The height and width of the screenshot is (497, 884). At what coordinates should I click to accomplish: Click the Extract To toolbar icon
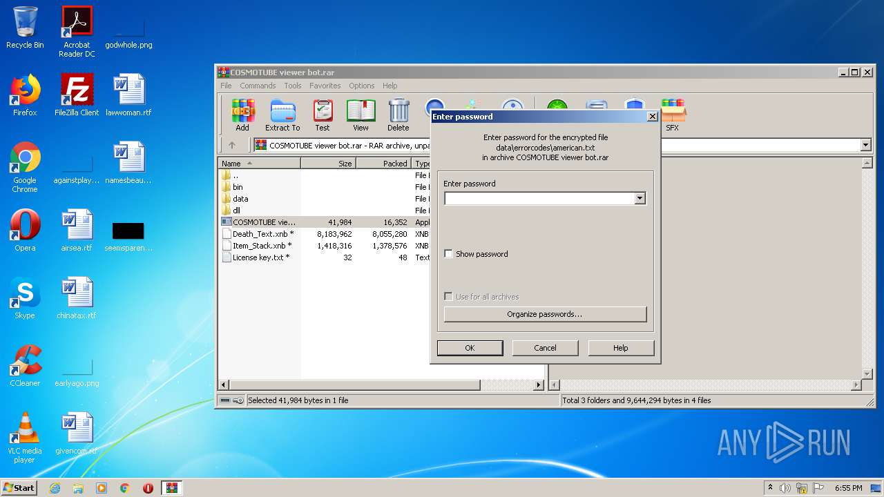(282, 115)
